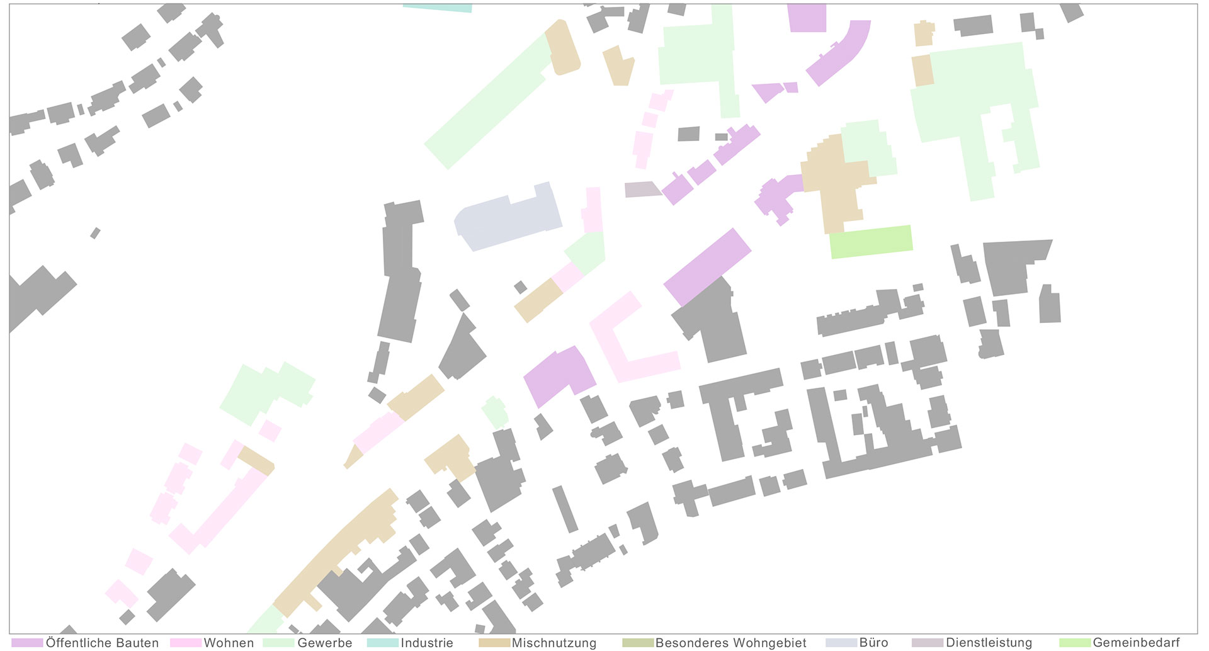Select the 'Besonderes Wohngebiet' legend label
This screenshot has width=1209, height=651.
(731, 643)
